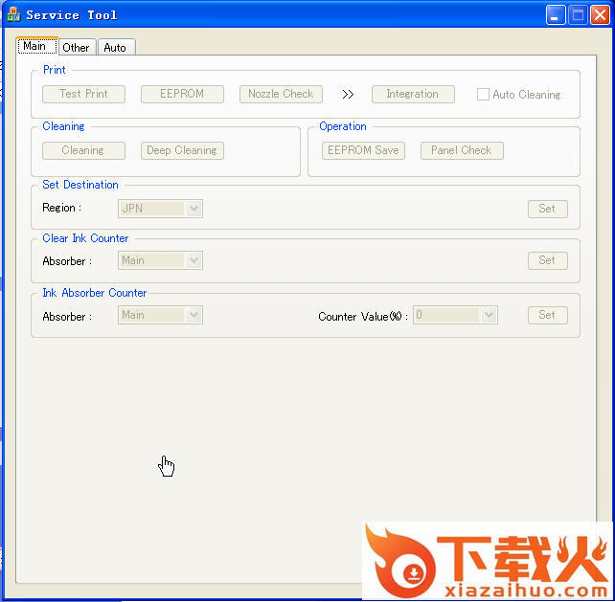Open Absorber dropdown in Clear Ink Counter
The height and width of the screenshot is (602, 615).
pyautogui.click(x=160, y=260)
